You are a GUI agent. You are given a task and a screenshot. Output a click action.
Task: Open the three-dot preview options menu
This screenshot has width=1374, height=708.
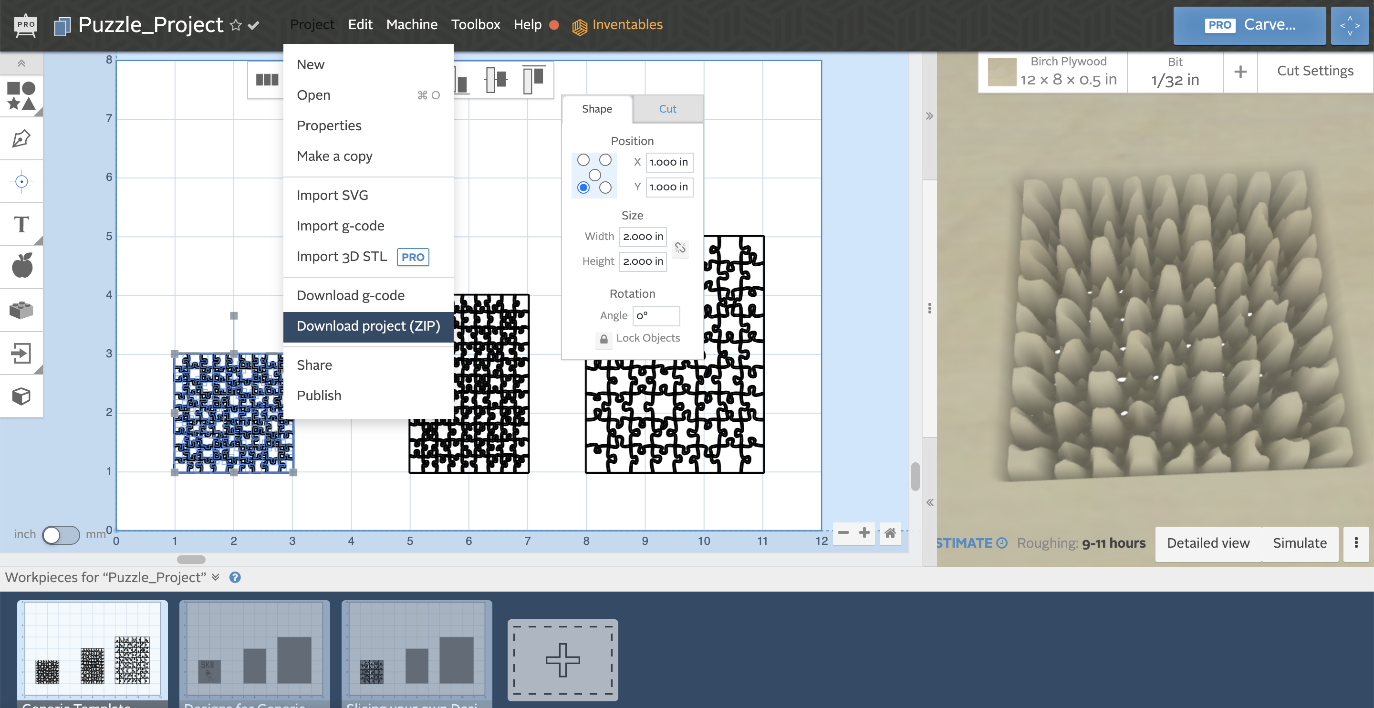[x=1356, y=542]
